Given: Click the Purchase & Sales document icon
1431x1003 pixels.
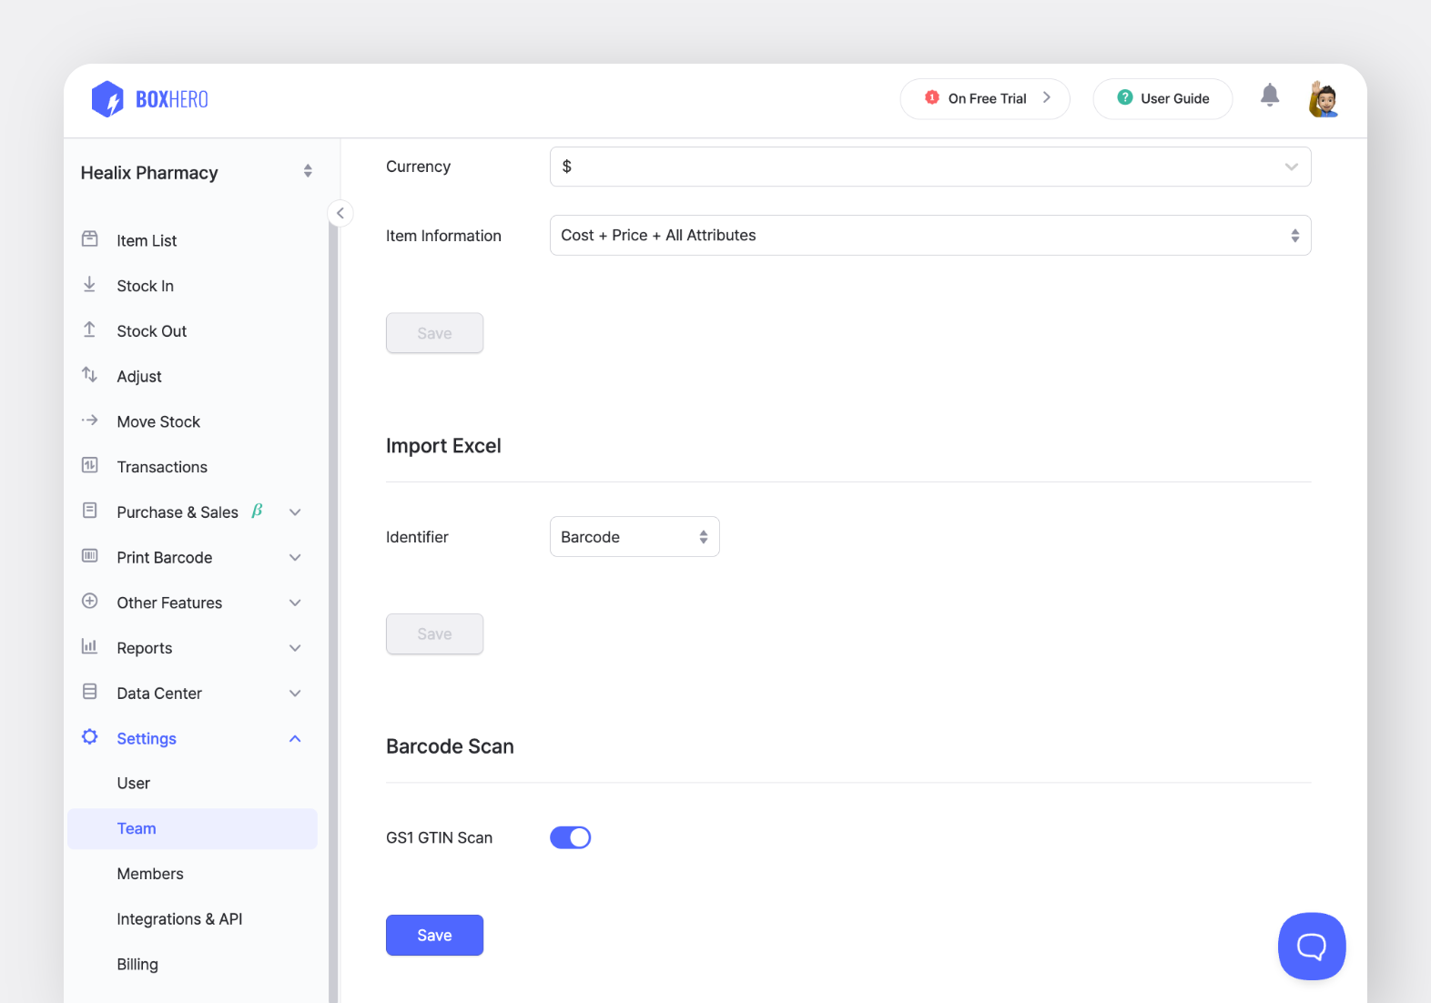Looking at the screenshot, I should pyautogui.click(x=90, y=511).
